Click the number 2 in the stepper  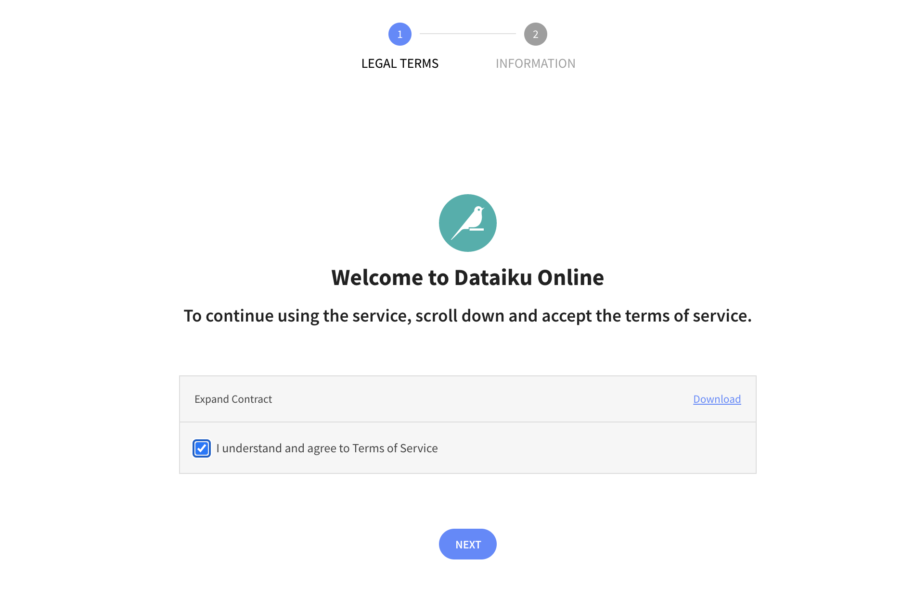coord(535,35)
